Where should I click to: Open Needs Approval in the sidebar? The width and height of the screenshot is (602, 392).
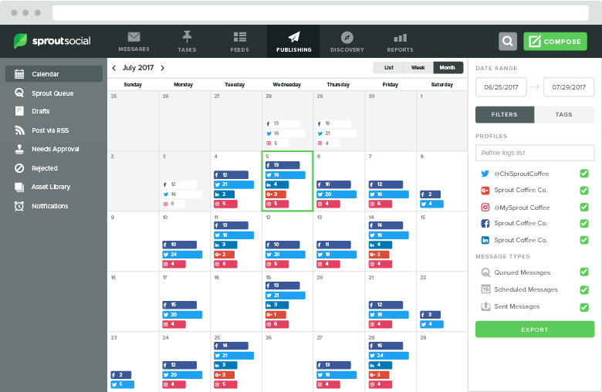coord(54,149)
